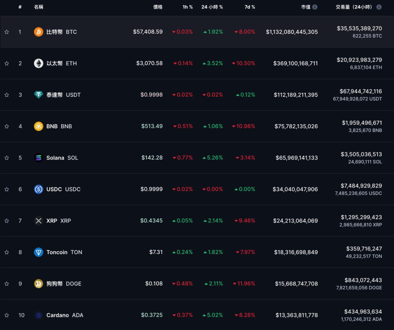Click Dogecoin's price $0.108

(154, 283)
